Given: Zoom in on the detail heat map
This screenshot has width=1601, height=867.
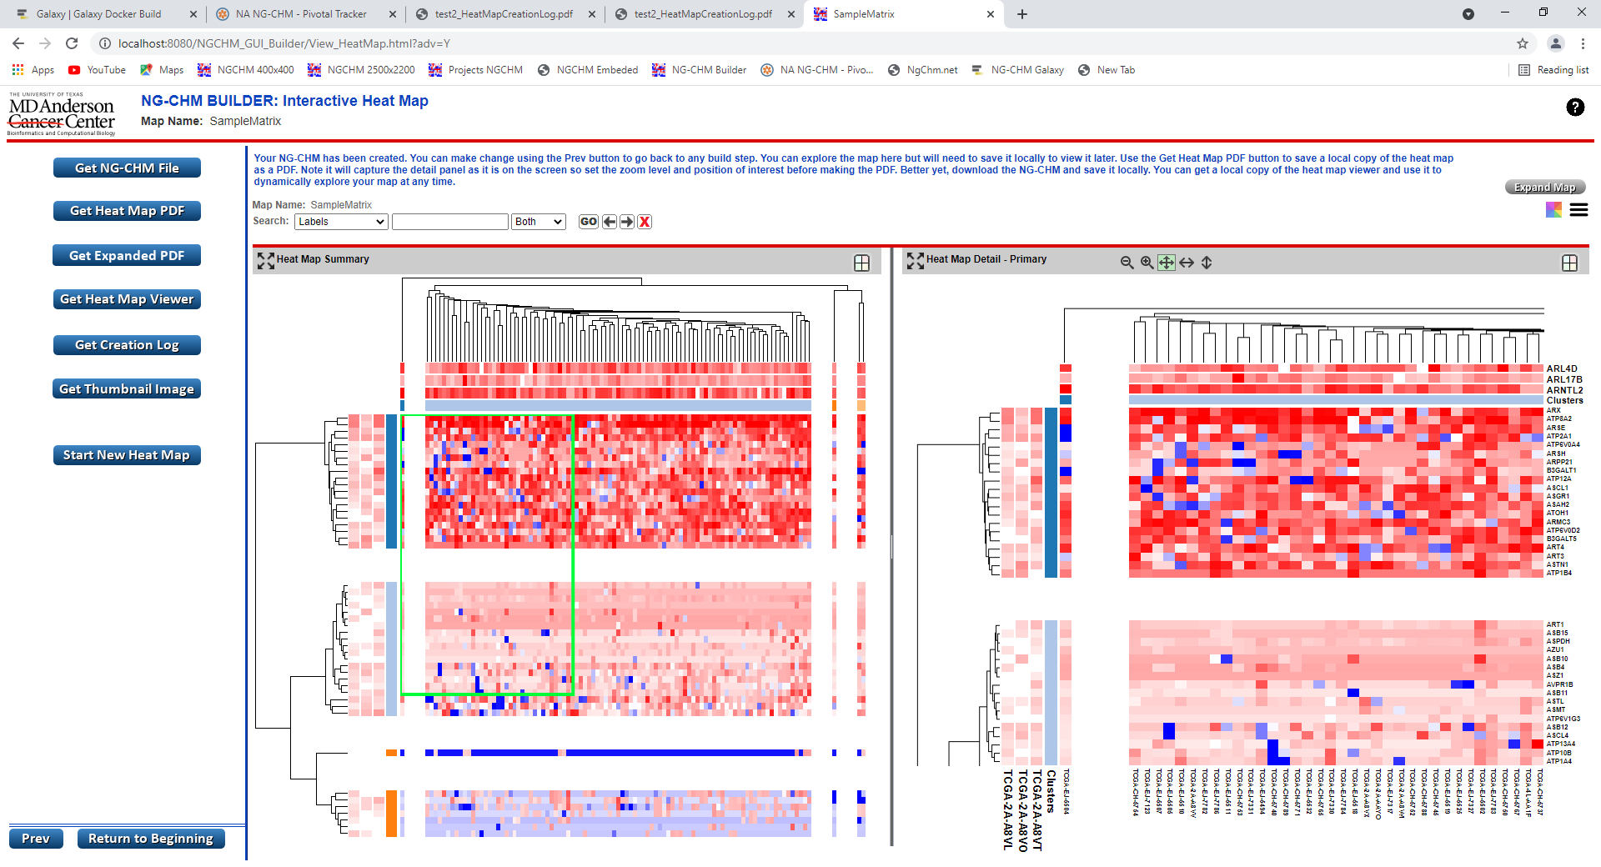Looking at the screenshot, I should (x=1147, y=263).
